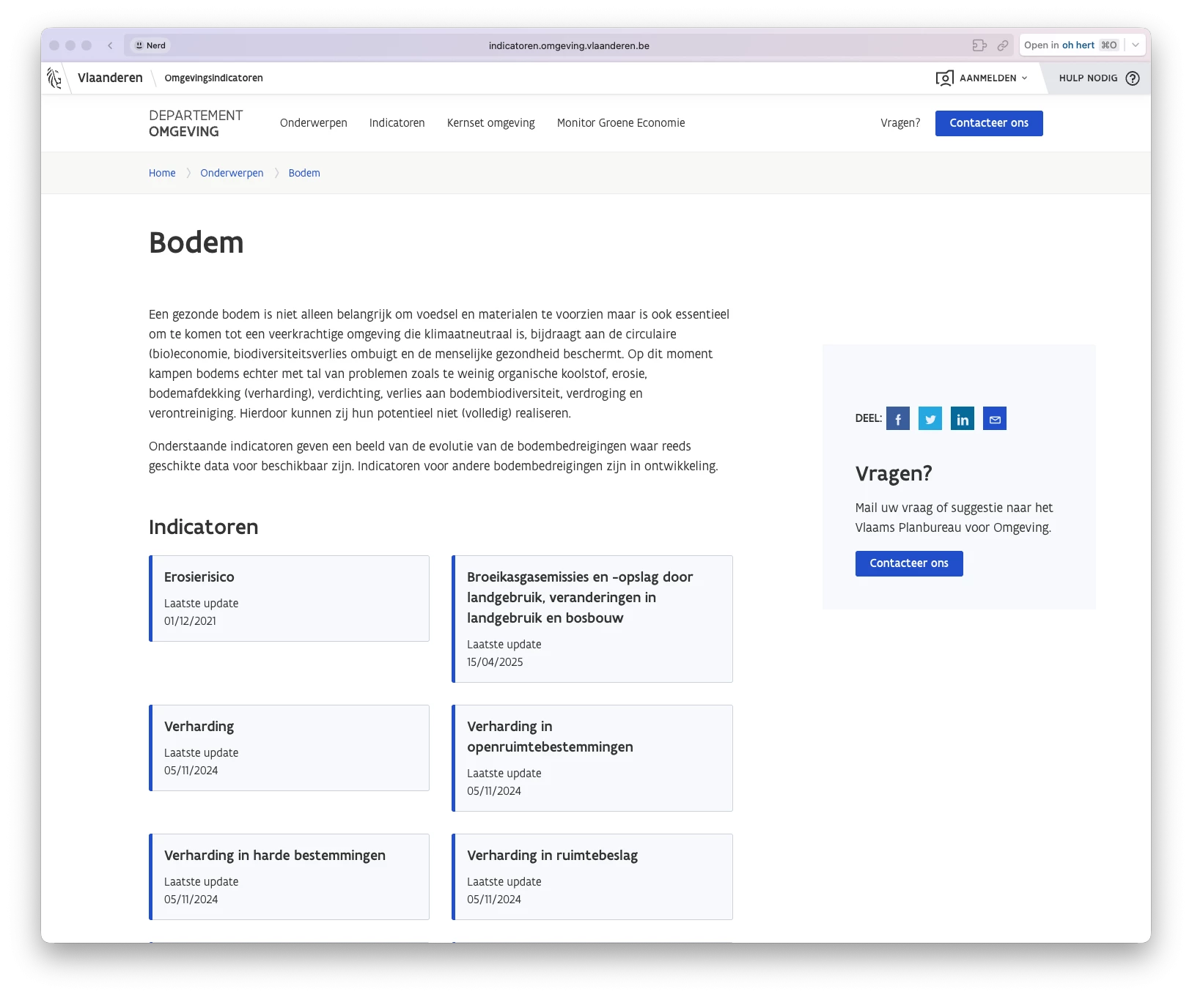
Task: Open Monitor Groene Economie menu
Action: 620,123
